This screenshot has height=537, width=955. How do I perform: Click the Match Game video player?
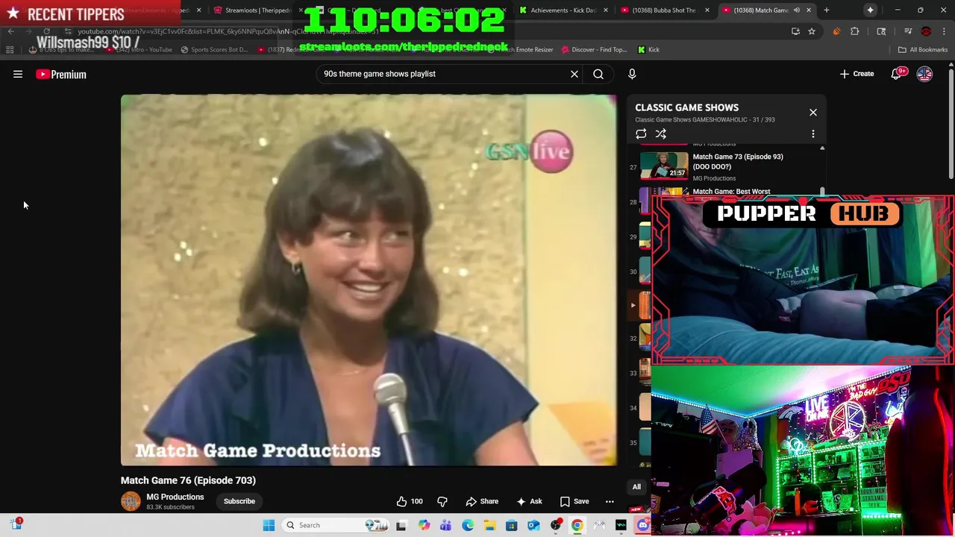[x=369, y=280]
